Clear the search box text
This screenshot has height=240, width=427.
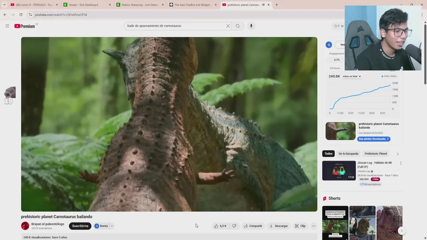coord(228,26)
